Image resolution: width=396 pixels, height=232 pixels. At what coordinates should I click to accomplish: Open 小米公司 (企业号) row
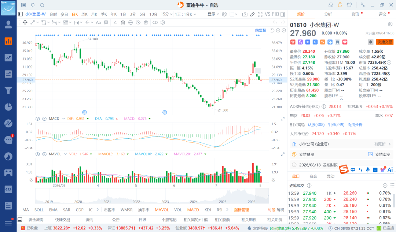341,144
